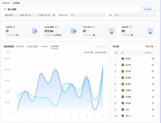Viewport: 161px width, 123px height.
Task: Click the document arrow icon in the 373.5w card
Action: coord(73,31)
